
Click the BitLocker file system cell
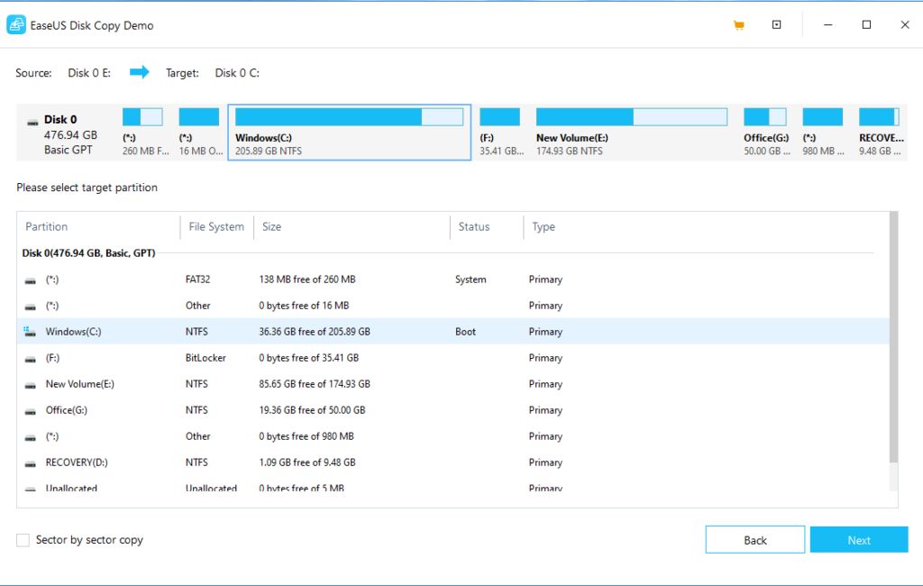(x=206, y=358)
